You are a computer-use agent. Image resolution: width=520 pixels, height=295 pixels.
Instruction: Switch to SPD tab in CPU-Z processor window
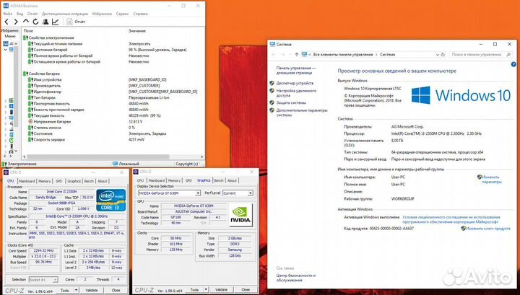pos(59,181)
